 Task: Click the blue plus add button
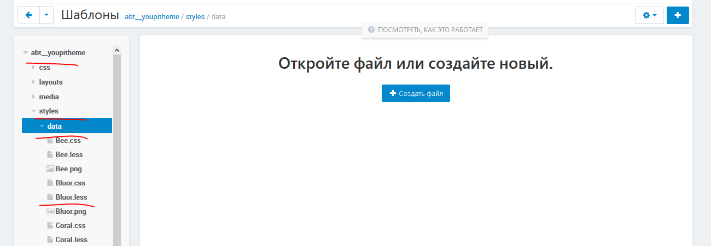click(x=678, y=15)
